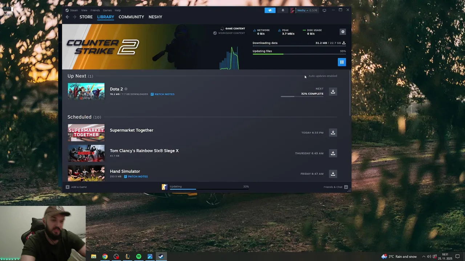Open File Explorer from the taskbar
This screenshot has width=465, height=261.
(x=93, y=256)
